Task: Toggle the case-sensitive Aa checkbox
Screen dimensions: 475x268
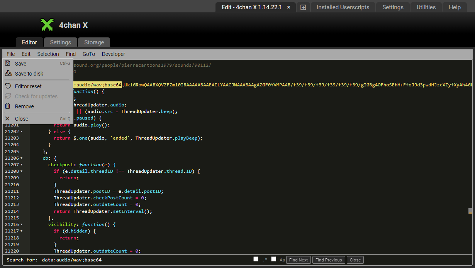Action: coord(273,259)
